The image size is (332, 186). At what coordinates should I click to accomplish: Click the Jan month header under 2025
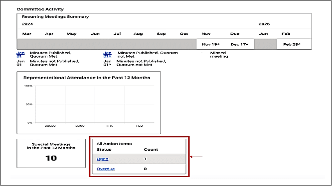[263, 34]
